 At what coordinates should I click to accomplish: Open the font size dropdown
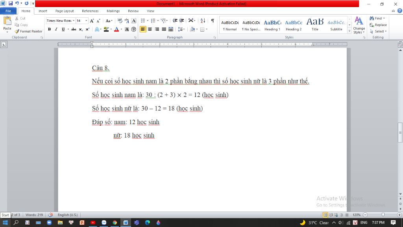pyautogui.click(x=86, y=20)
